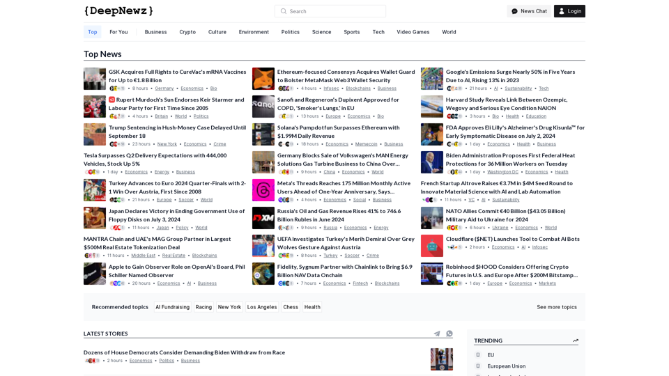The image size is (669, 376).
Task: Click the Login button
Action: click(x=569, y=11)
